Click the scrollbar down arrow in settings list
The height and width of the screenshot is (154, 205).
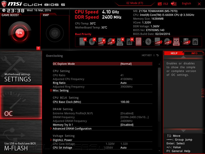159,151
